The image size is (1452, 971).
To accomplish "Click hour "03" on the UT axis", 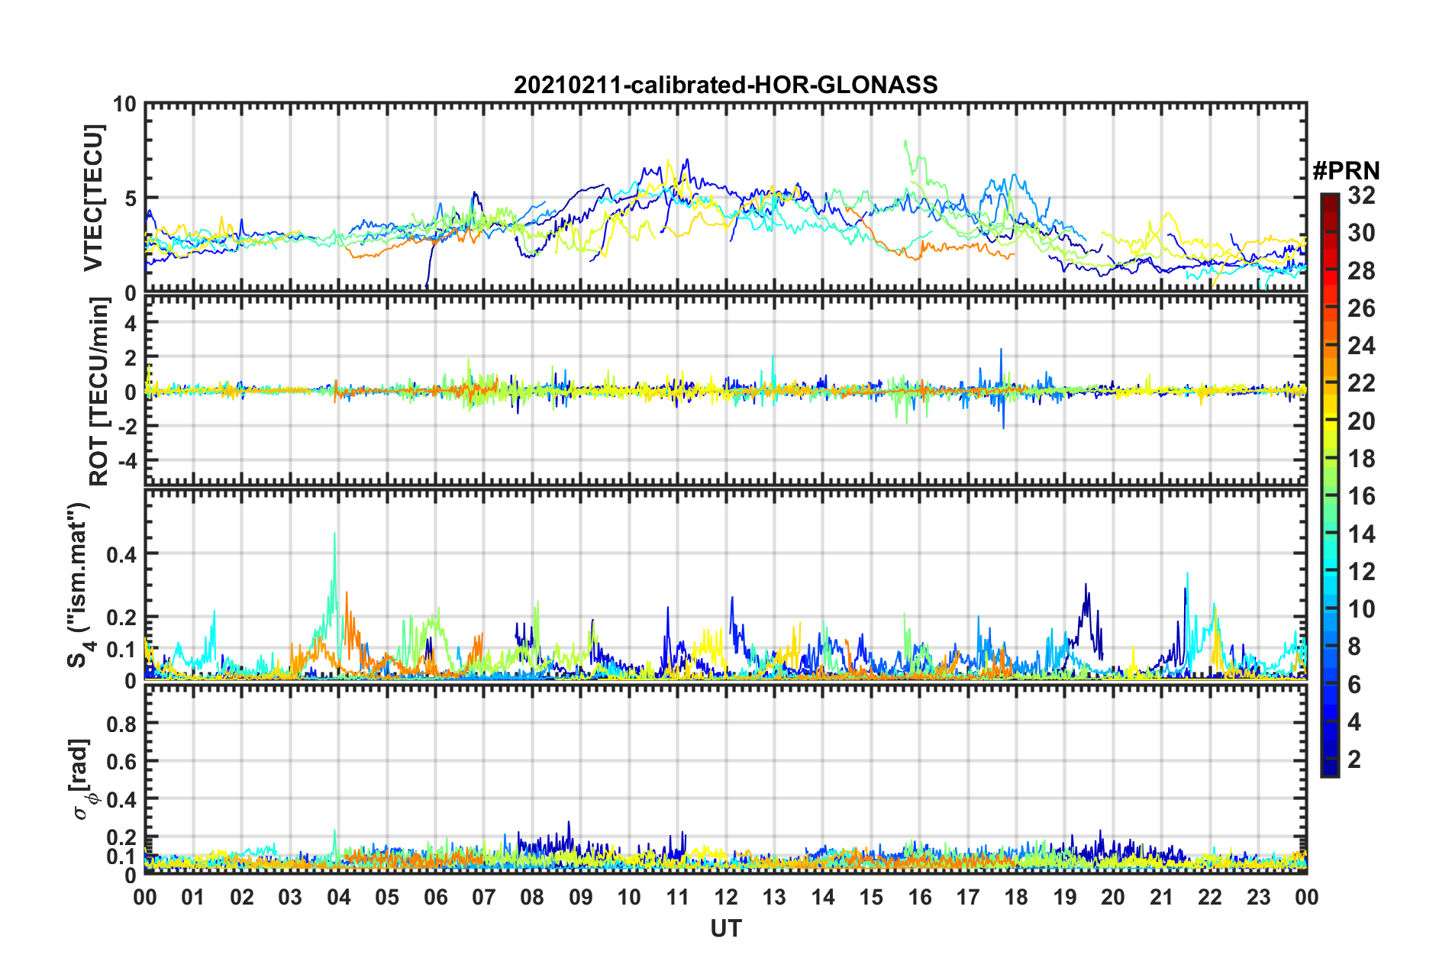I will click(290, 897).
